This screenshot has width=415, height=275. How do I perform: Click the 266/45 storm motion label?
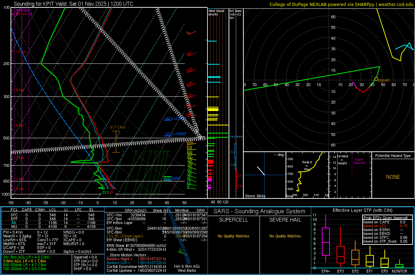383,80
